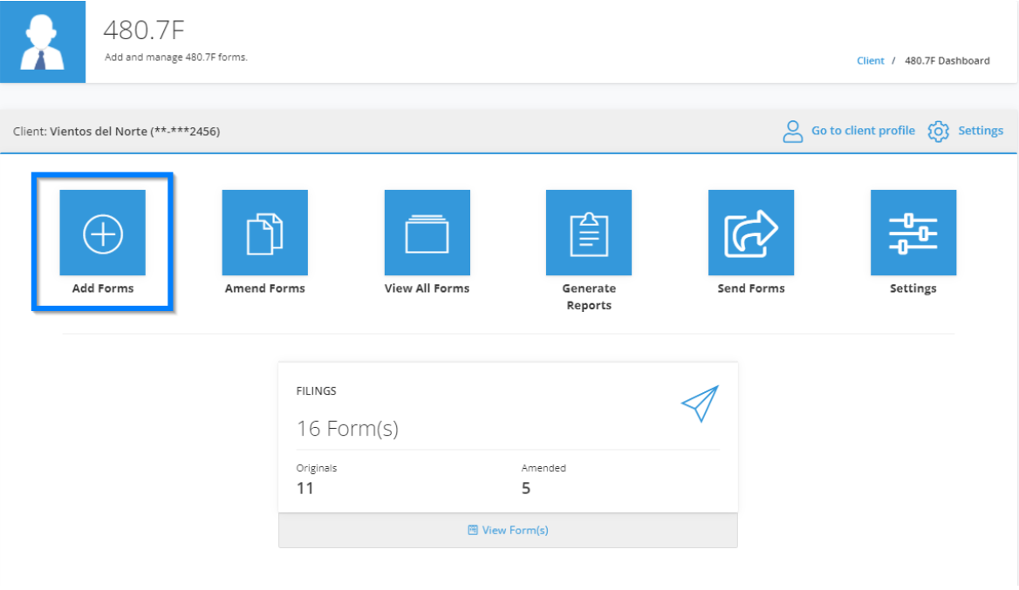The height and width of the screenshot is (590, 1019).
Task: Click the Send Forms arrow icon
Action: pyautogui.click(x=750, y=233)
